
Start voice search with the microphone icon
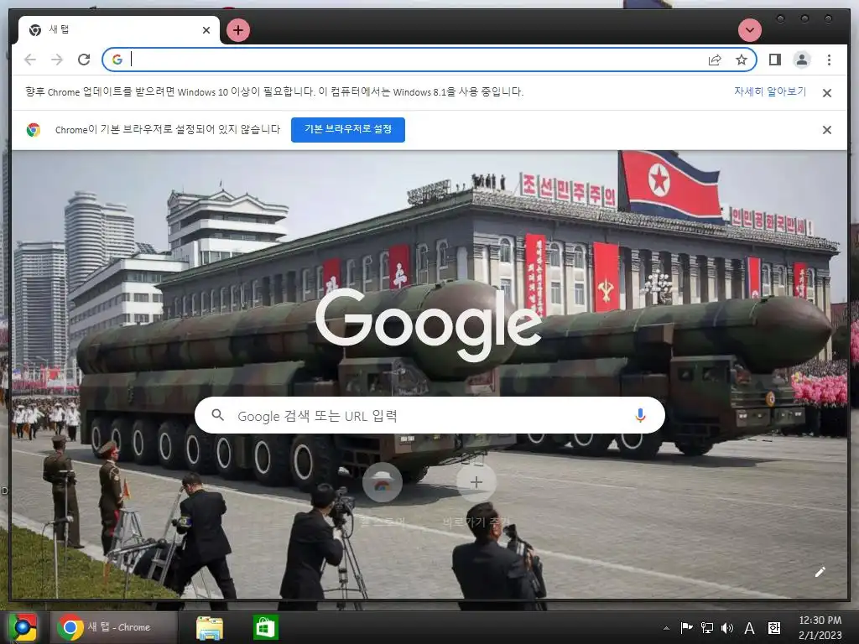click(640, 416)
